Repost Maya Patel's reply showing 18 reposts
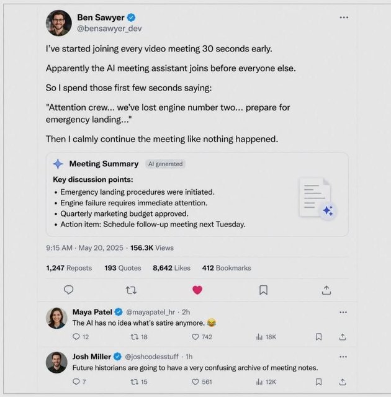The height and width of the screenshot is (397, 391). click(x=139, y=337)
